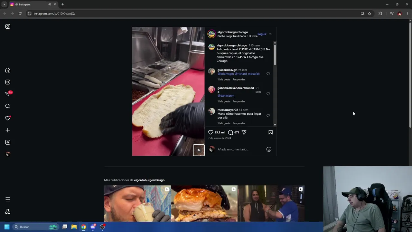Viewport: 412px width, 232px height.
Task: Mute the Instagram tab audio icon
Action: point(50,5)
